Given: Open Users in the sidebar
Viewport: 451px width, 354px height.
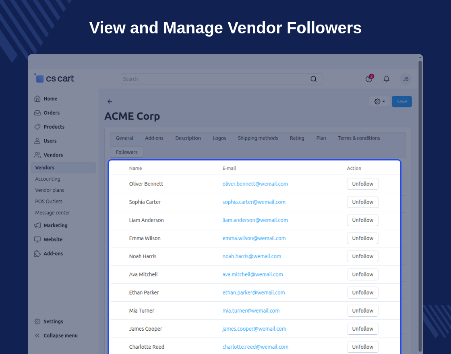Looking at the screenshot, I should pyautogui.click(x=45, y=141).
